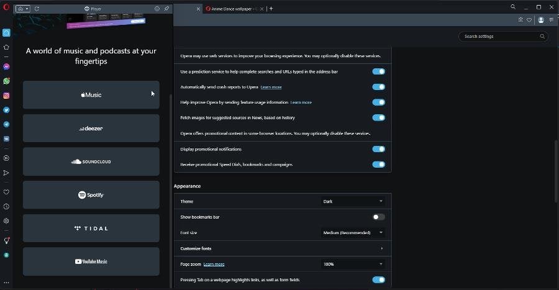Open Instagram in the sidebar
This screenshot has height=290, width=559.
(6, 96)
